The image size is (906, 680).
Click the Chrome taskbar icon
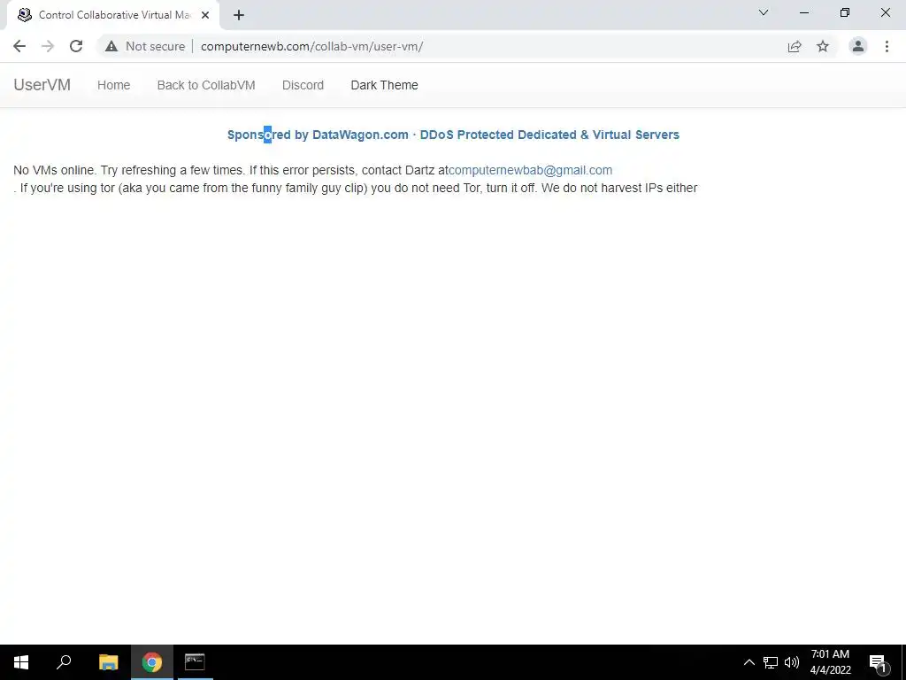pos(152,662)
